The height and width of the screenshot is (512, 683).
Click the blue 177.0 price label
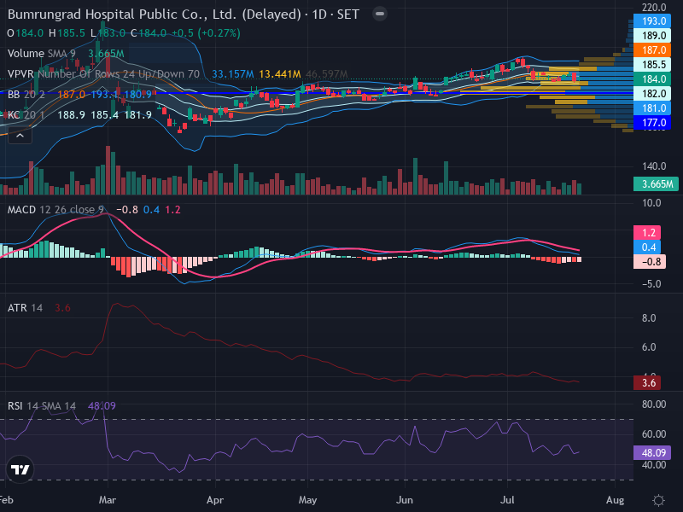pos(652,123)
